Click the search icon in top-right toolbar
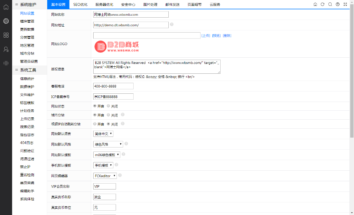Viewport: 354px width, 215px height. pos(330,4)
